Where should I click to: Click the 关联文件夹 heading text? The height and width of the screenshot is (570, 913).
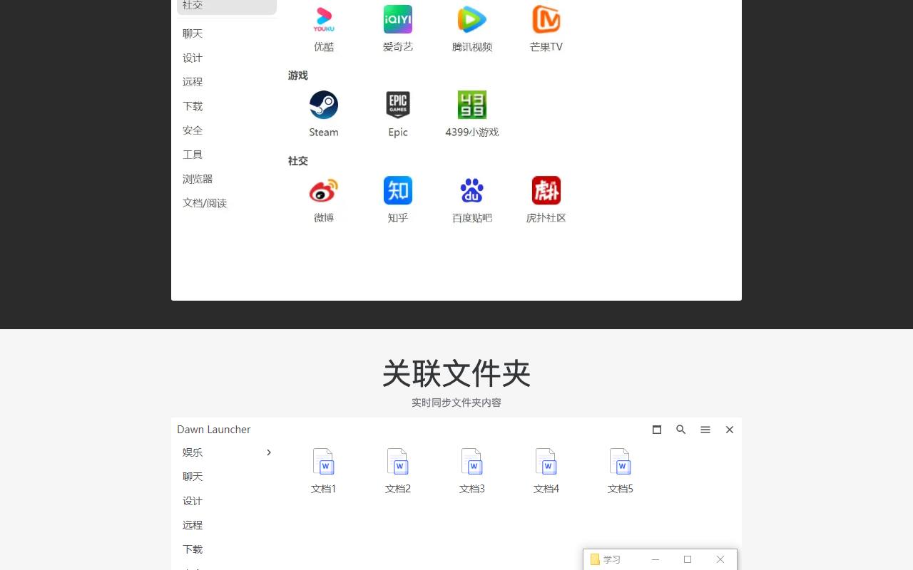pyautogui.click(x=456, y=373)
